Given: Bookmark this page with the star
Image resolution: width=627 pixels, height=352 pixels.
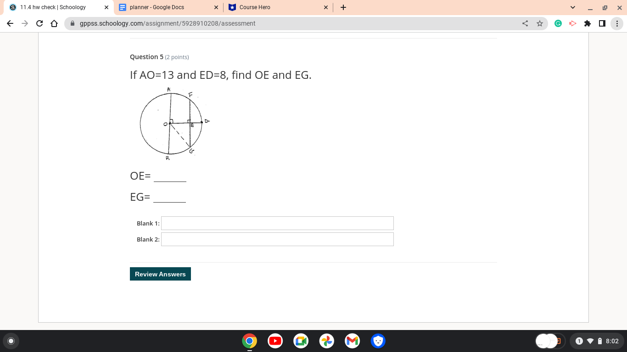Looking at the screenshot, I should 540,23.
